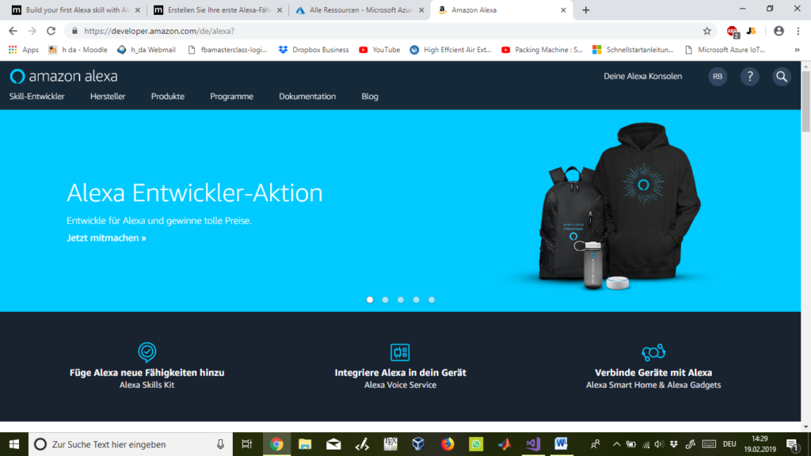Open the Adblock Plus extension icon
Viewport: 811px width, 456px height.
733,32
